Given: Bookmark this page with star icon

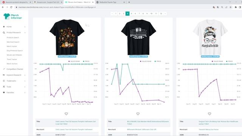Looking at the screenshot, I should (230, 7).
